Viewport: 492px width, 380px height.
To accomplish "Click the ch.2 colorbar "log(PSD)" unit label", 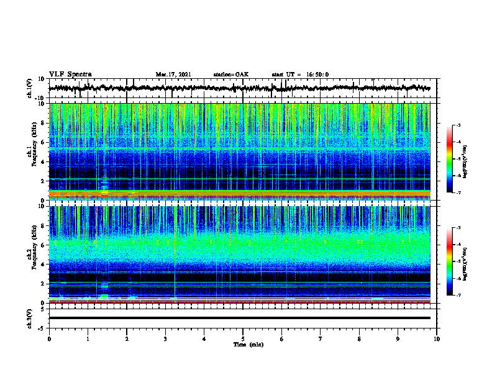I will pyautogui.click(x=465, y=264).
